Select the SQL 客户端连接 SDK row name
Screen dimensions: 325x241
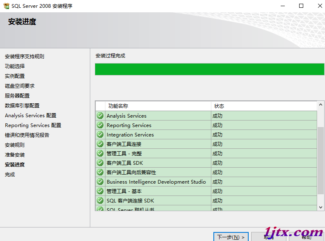(130, 200)
